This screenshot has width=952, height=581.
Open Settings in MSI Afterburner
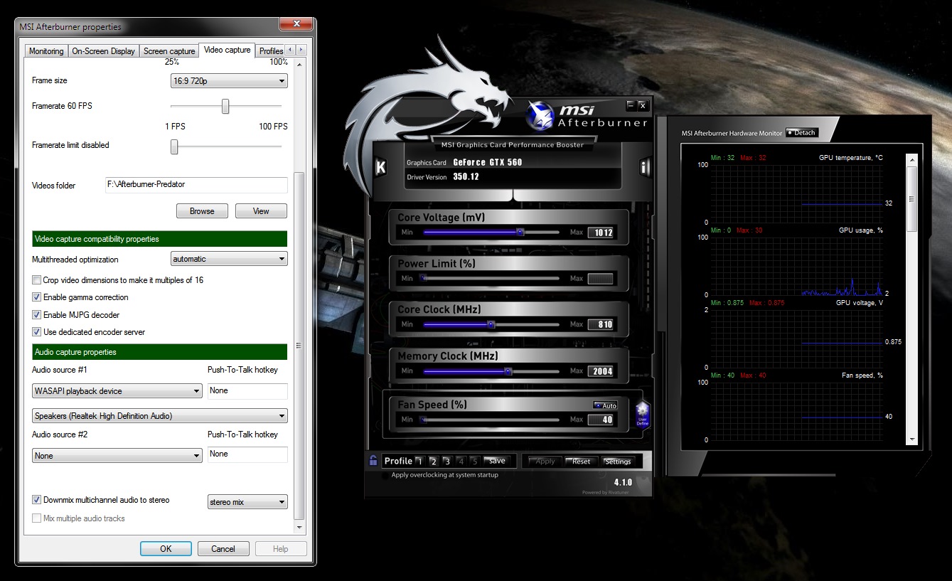click(x=617, y=461)
